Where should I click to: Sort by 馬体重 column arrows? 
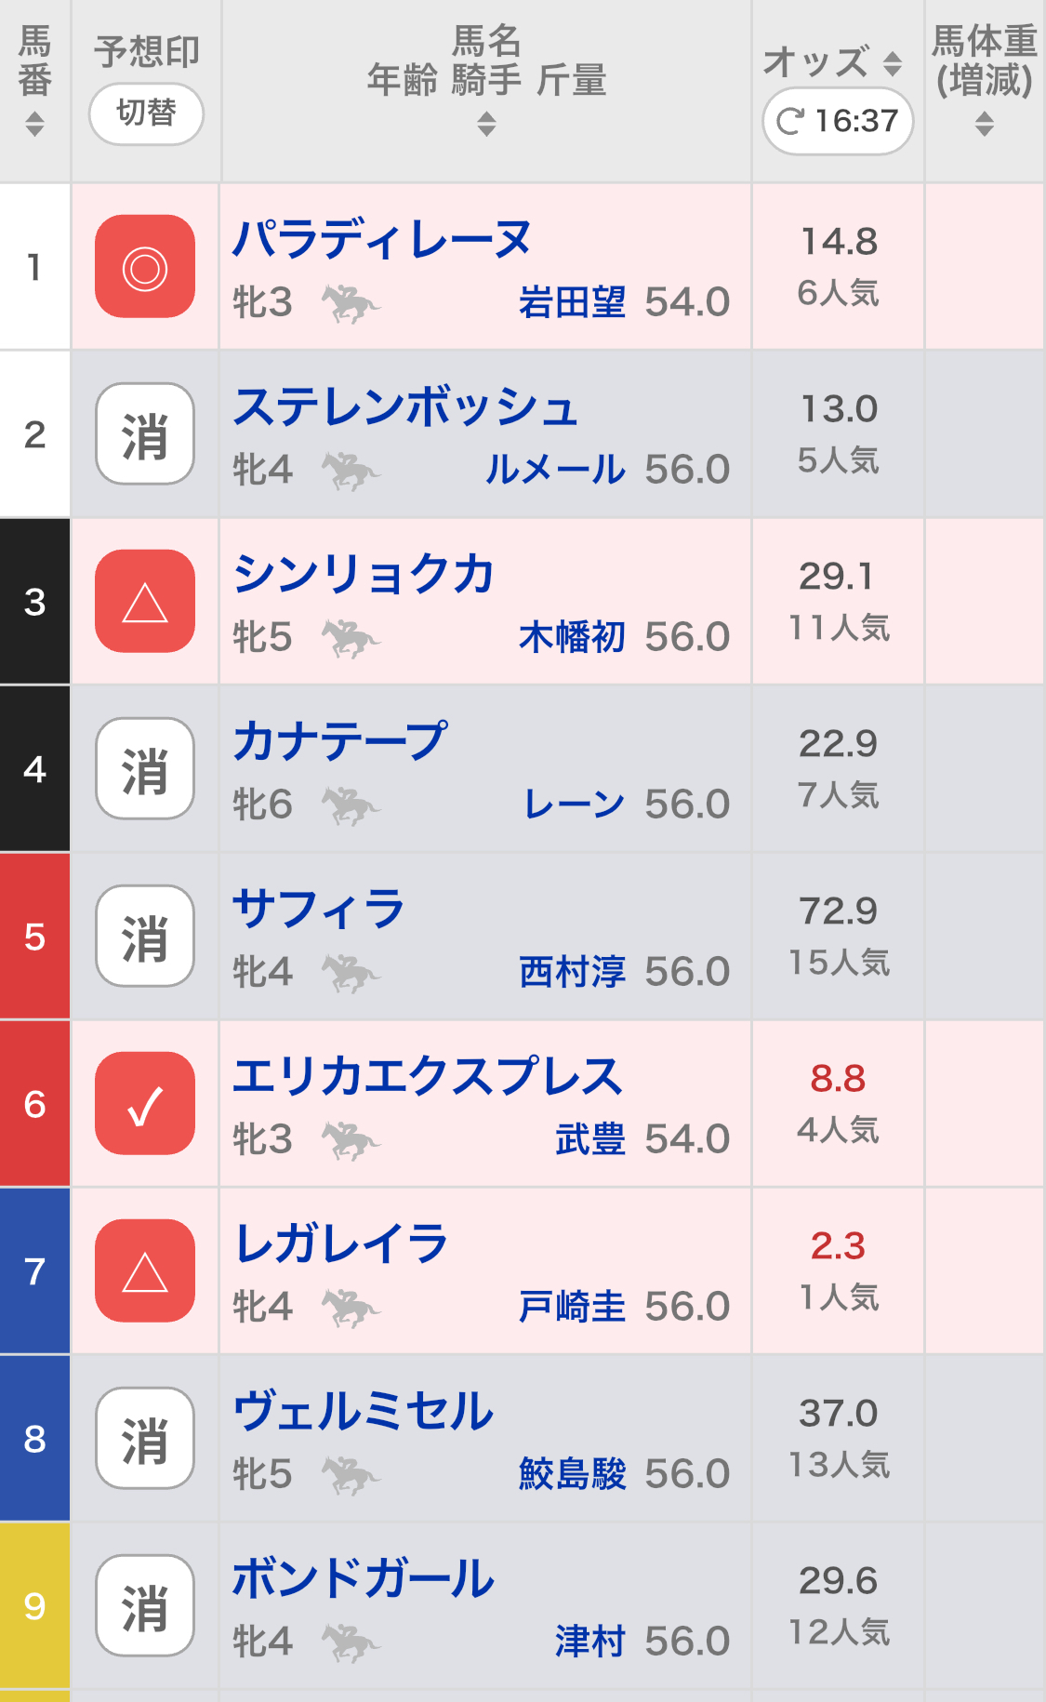985,124
